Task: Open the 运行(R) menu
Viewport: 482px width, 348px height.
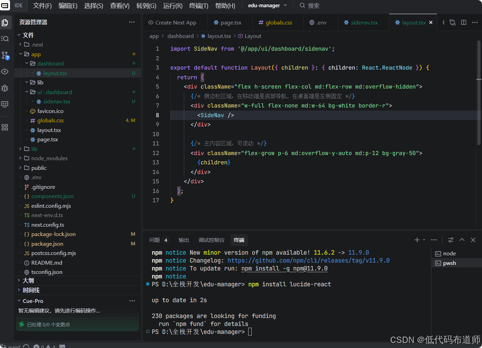Action: (173, 6)
